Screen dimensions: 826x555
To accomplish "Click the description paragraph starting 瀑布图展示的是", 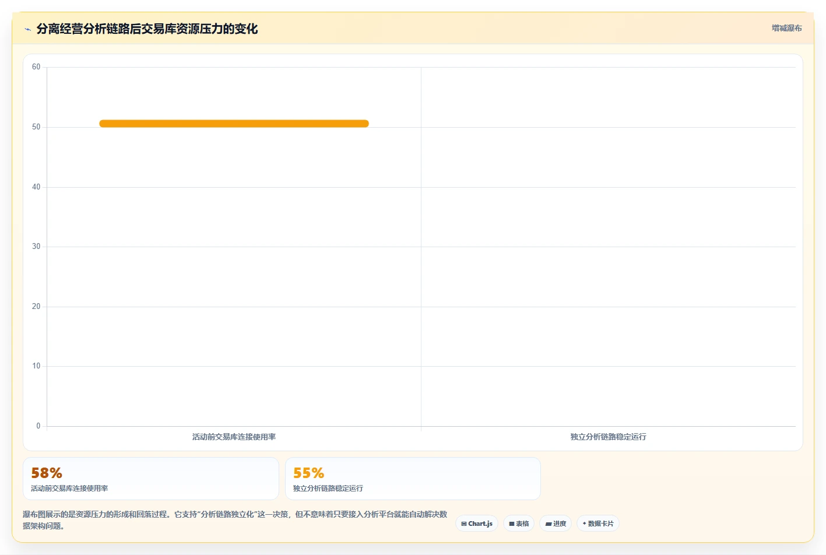I will pos(235,520).
